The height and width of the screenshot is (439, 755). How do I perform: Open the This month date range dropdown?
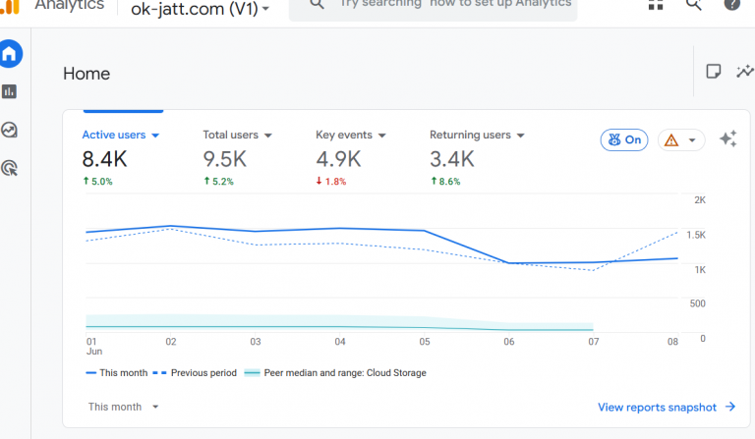coord(123,407)
